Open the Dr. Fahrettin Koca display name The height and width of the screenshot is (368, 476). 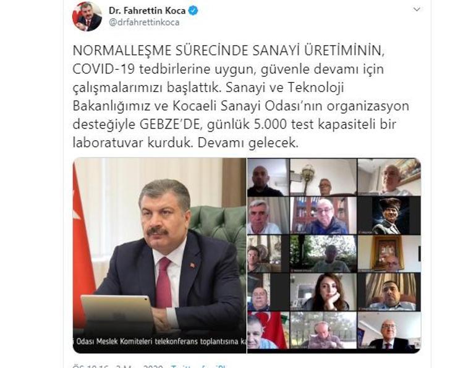pos(147,10)
